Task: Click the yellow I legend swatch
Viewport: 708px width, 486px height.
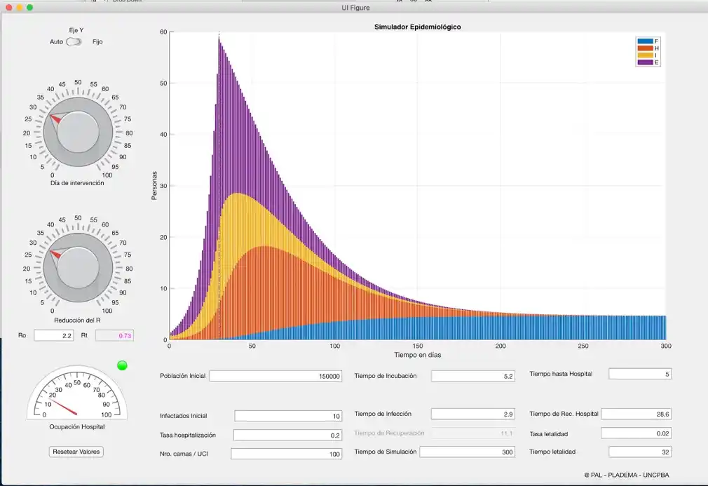Action: (645, 55)
